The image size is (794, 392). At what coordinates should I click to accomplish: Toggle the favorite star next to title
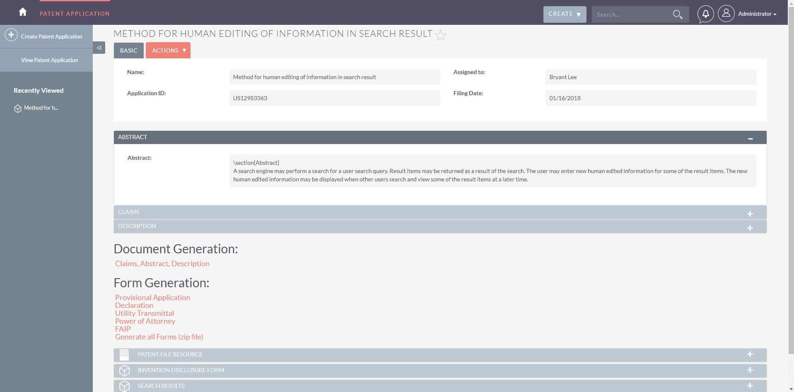pyautogui.click(x=441, y=35)
